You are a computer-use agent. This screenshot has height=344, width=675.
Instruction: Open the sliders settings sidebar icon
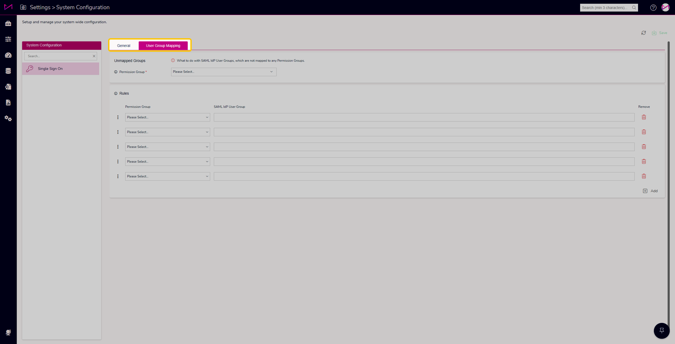coord(8,39)
